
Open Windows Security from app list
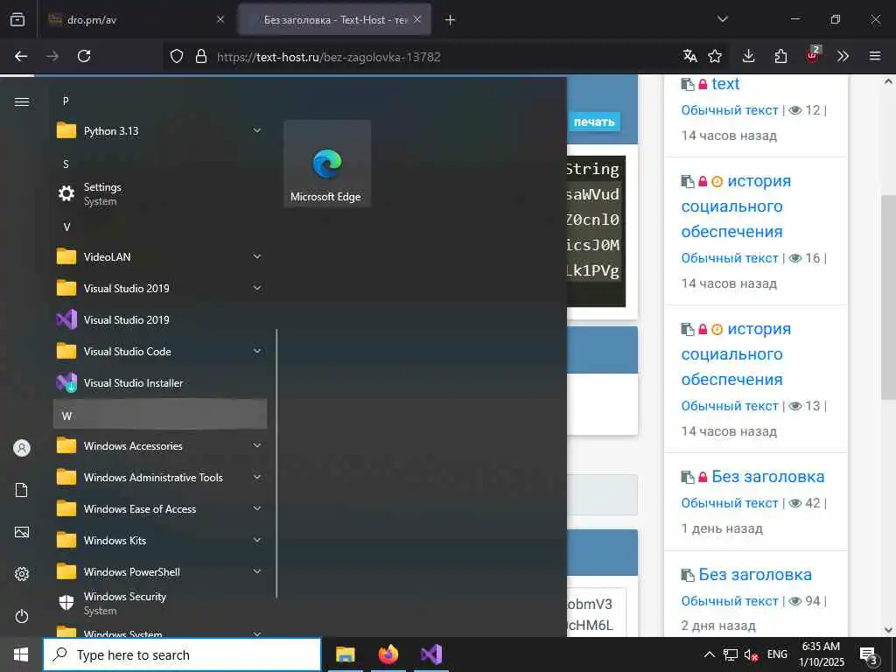[160, 603]
